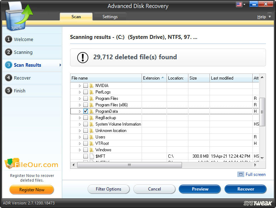Sort by the Extension column header

point(154,78)
